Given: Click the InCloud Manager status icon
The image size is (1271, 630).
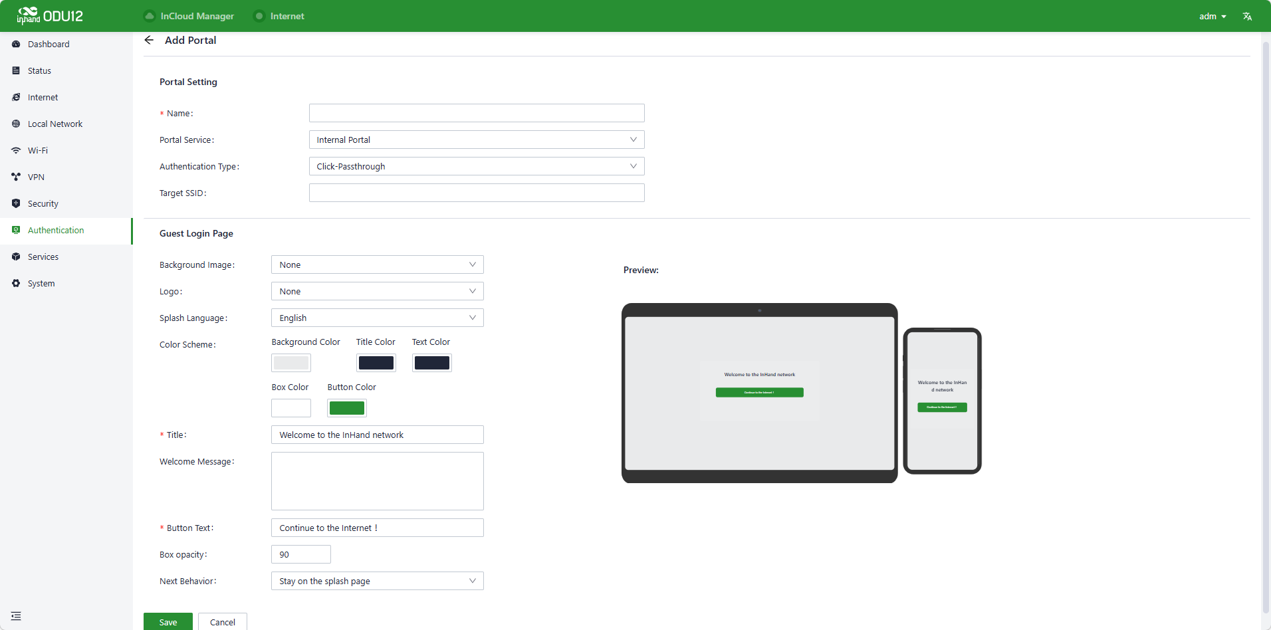Looking at the screenshot, I should 150,17.
